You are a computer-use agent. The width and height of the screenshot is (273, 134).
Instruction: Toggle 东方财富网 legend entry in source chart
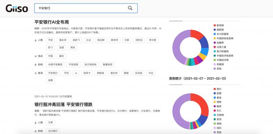click(221, 34)
